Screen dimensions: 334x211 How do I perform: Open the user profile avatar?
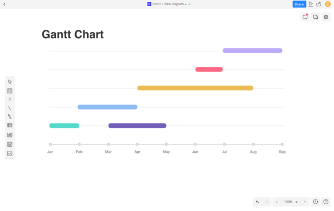(x=328, y=4)
